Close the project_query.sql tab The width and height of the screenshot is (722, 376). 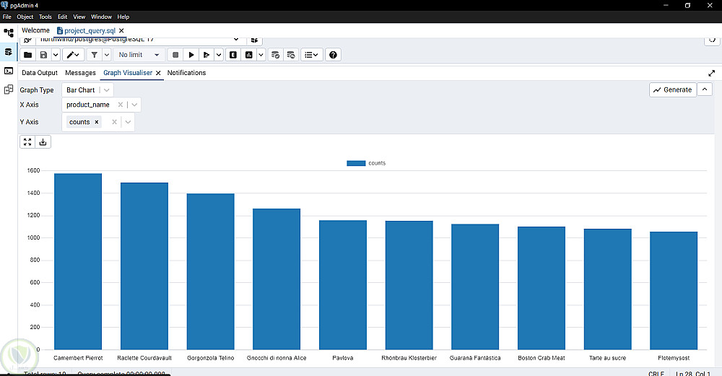tap(121, 31)
